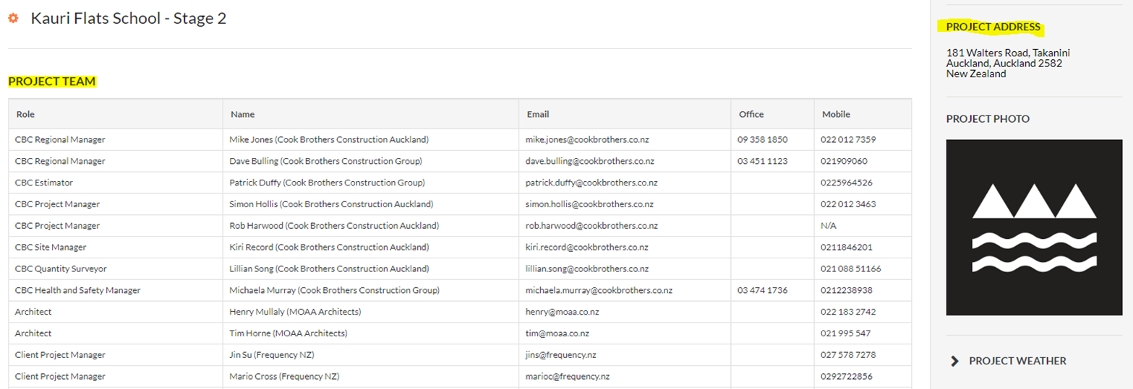Expand the Project Weather section chevron

click(954, 361)
